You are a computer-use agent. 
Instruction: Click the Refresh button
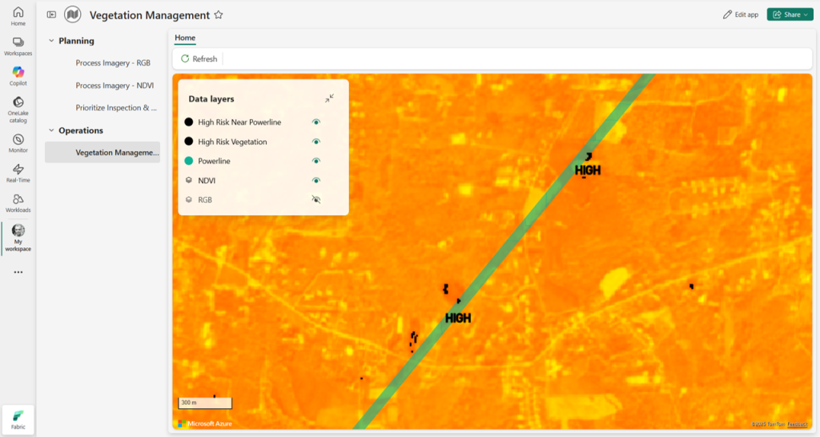coord(199,58)
